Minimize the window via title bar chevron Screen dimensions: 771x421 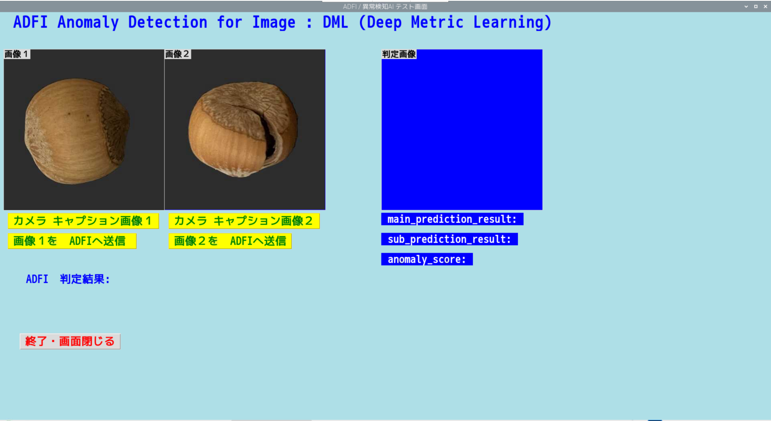[x=746, y=6]
